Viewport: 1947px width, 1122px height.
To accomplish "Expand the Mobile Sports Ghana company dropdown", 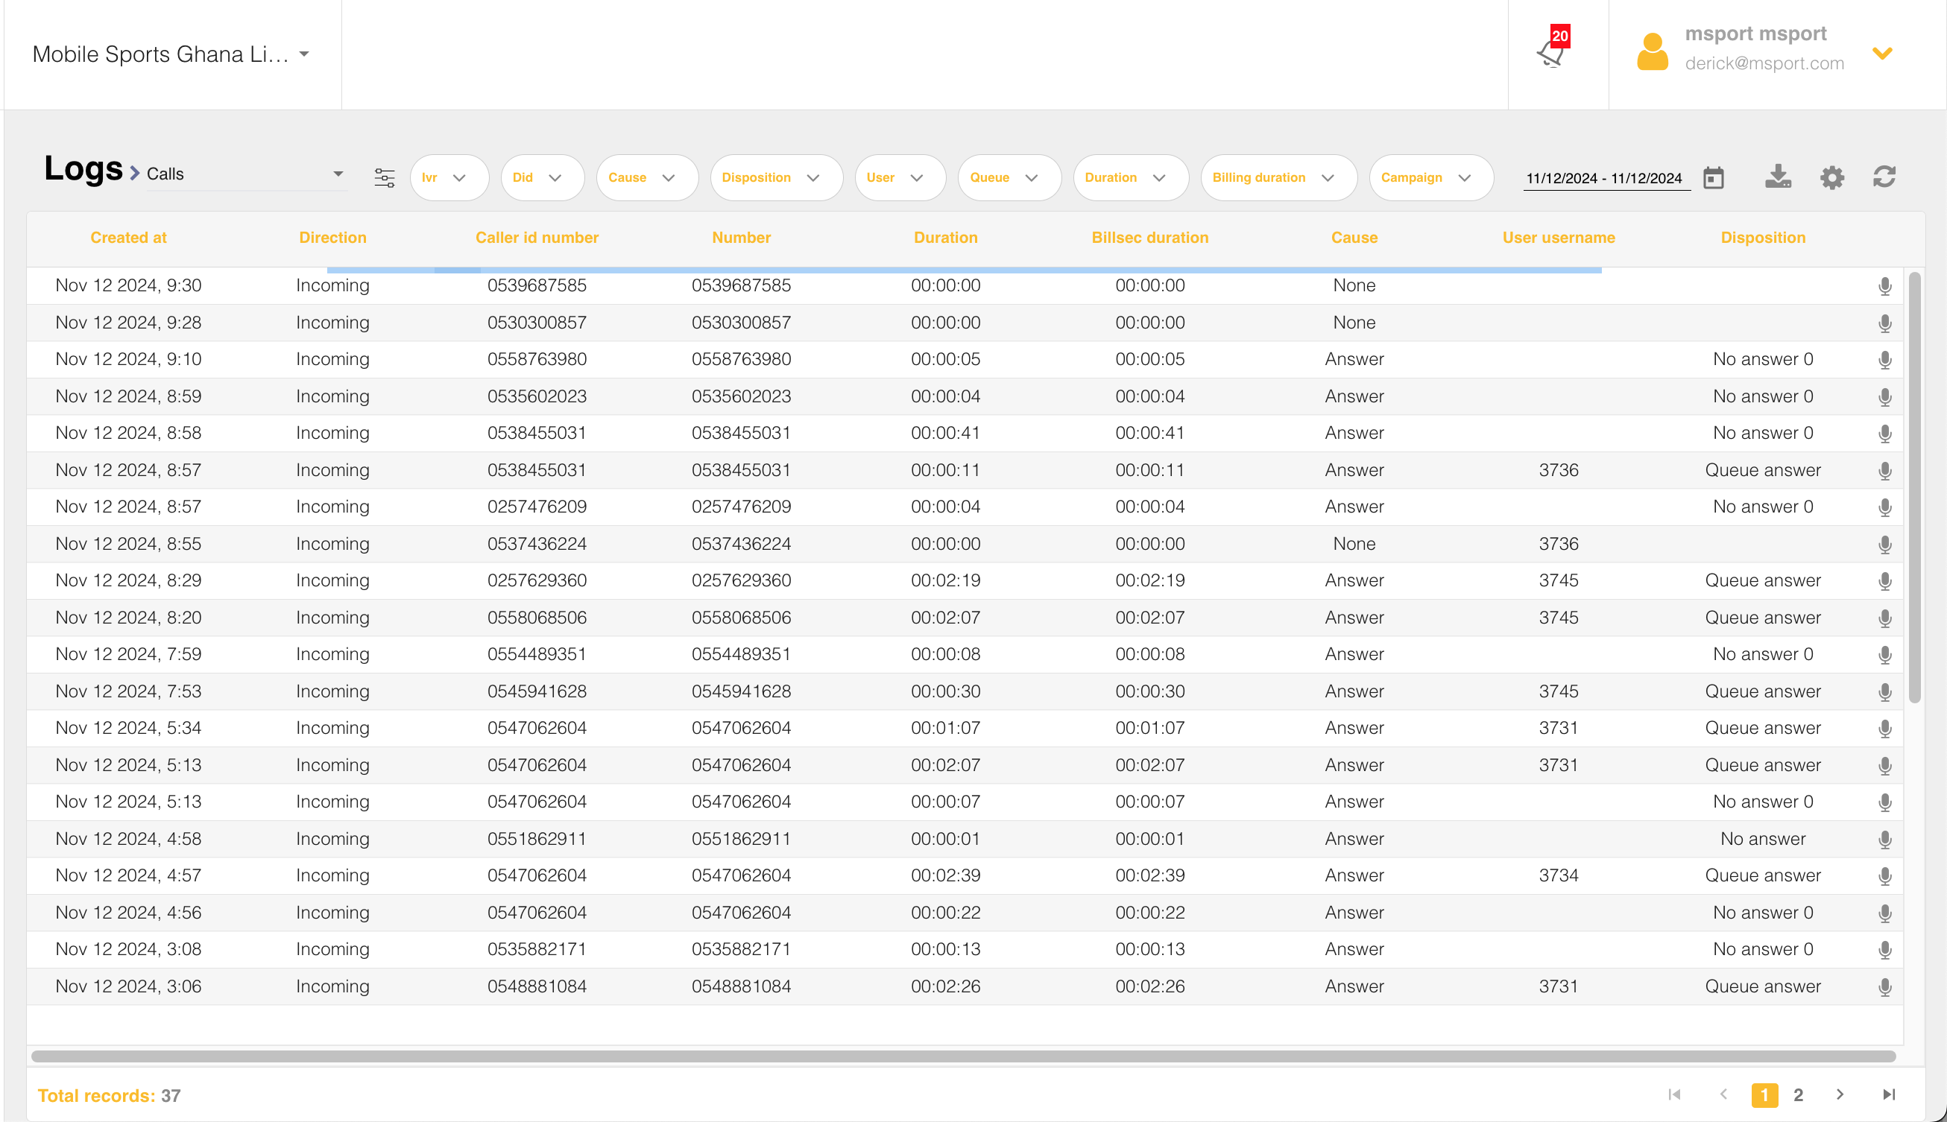I will pyautogui.click(x=171, y=54).
